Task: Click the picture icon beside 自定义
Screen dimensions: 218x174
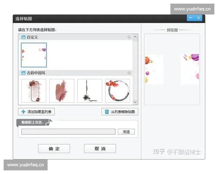Action: click(x=23, y=37)
